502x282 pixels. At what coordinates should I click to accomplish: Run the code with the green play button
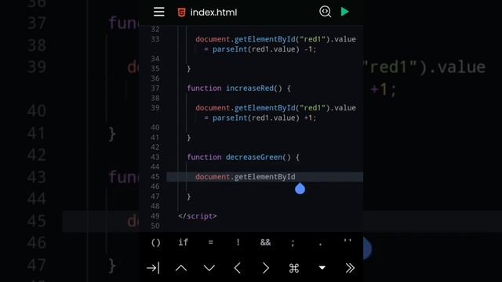pyautogui.click(x=345, y=12)
